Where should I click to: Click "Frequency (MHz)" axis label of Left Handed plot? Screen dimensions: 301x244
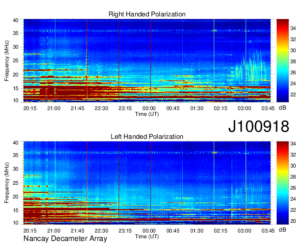click(7, 183)
